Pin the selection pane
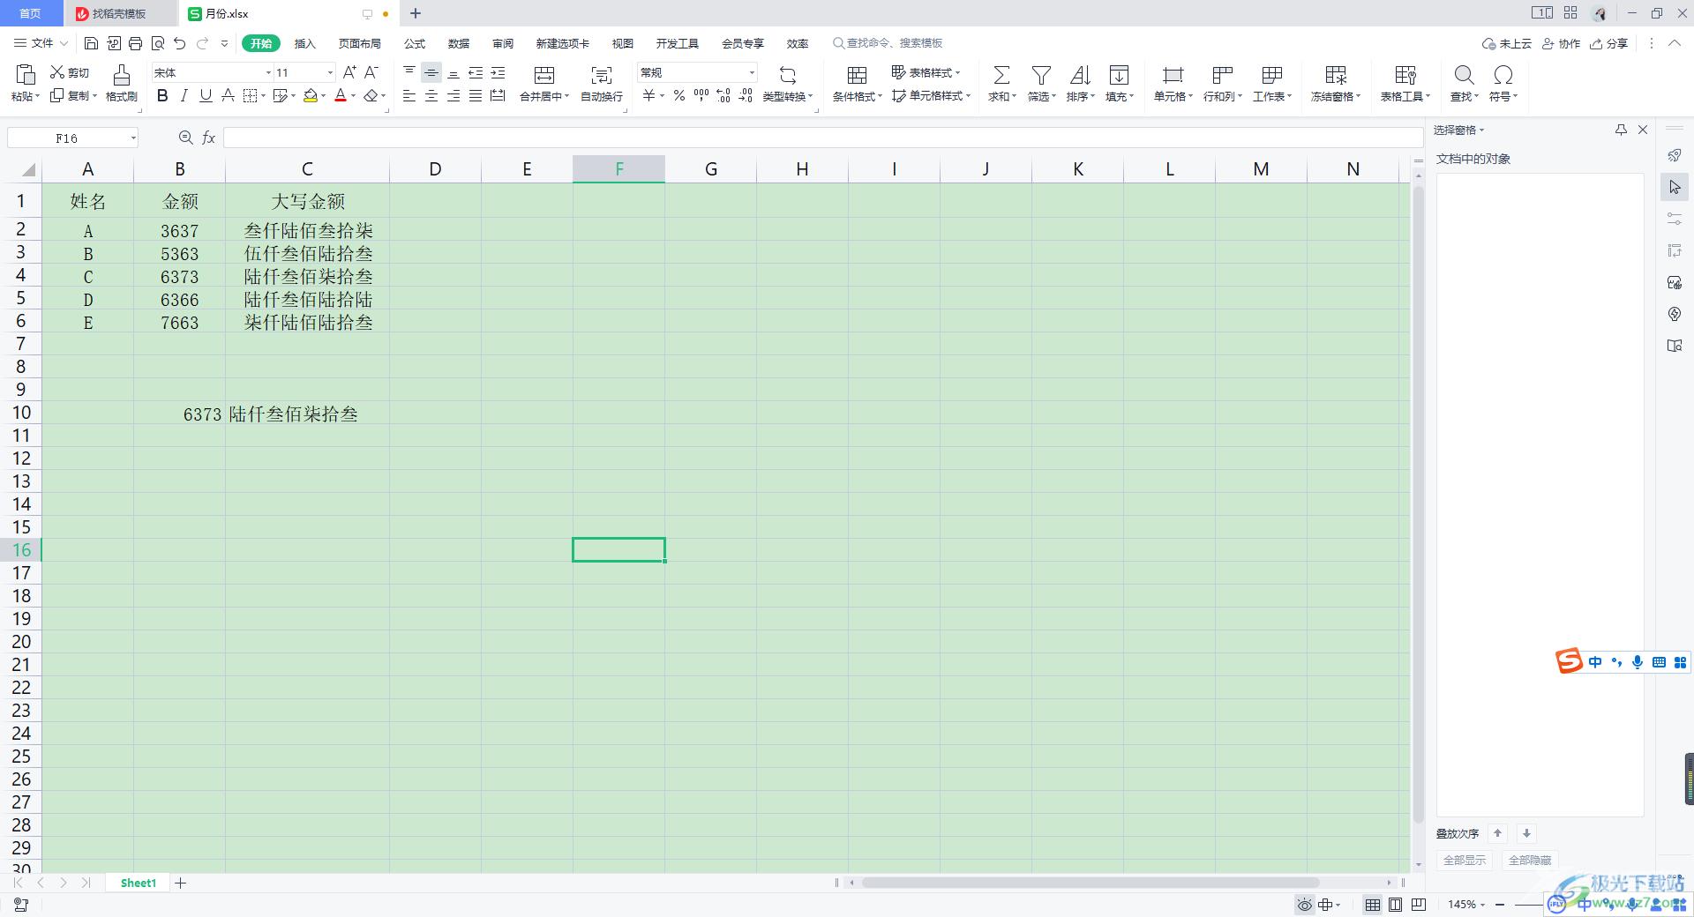Image resolution: width=1694 pixels, height=917 pixels. [x=1621, y=130]
